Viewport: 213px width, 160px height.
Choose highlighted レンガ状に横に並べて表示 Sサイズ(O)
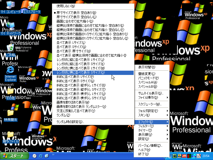pyautogui.click(x=93, y=73)
